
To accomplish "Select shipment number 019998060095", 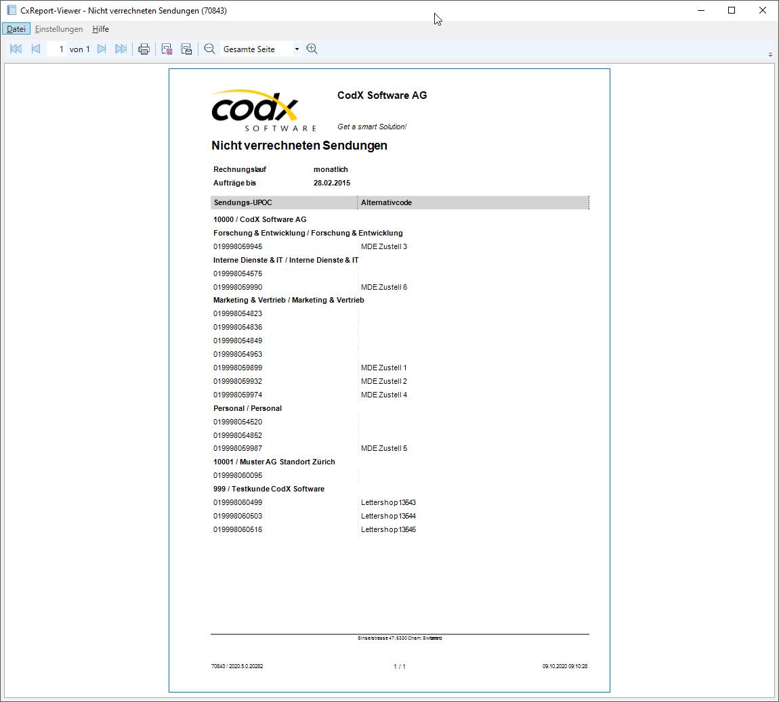I will point(238,476).
